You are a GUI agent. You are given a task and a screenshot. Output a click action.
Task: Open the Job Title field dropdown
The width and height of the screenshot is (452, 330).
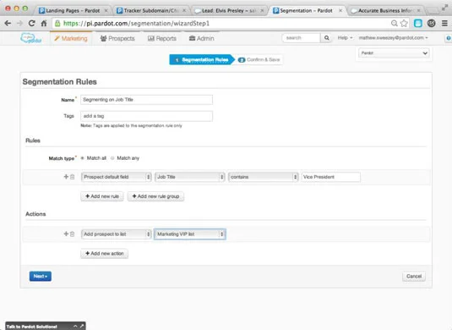click(x=190, y=177)
